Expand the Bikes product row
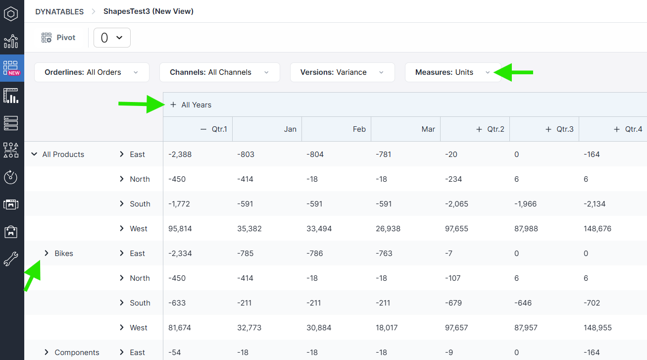This screenshot has width=647, height=360. click(47, 253)
